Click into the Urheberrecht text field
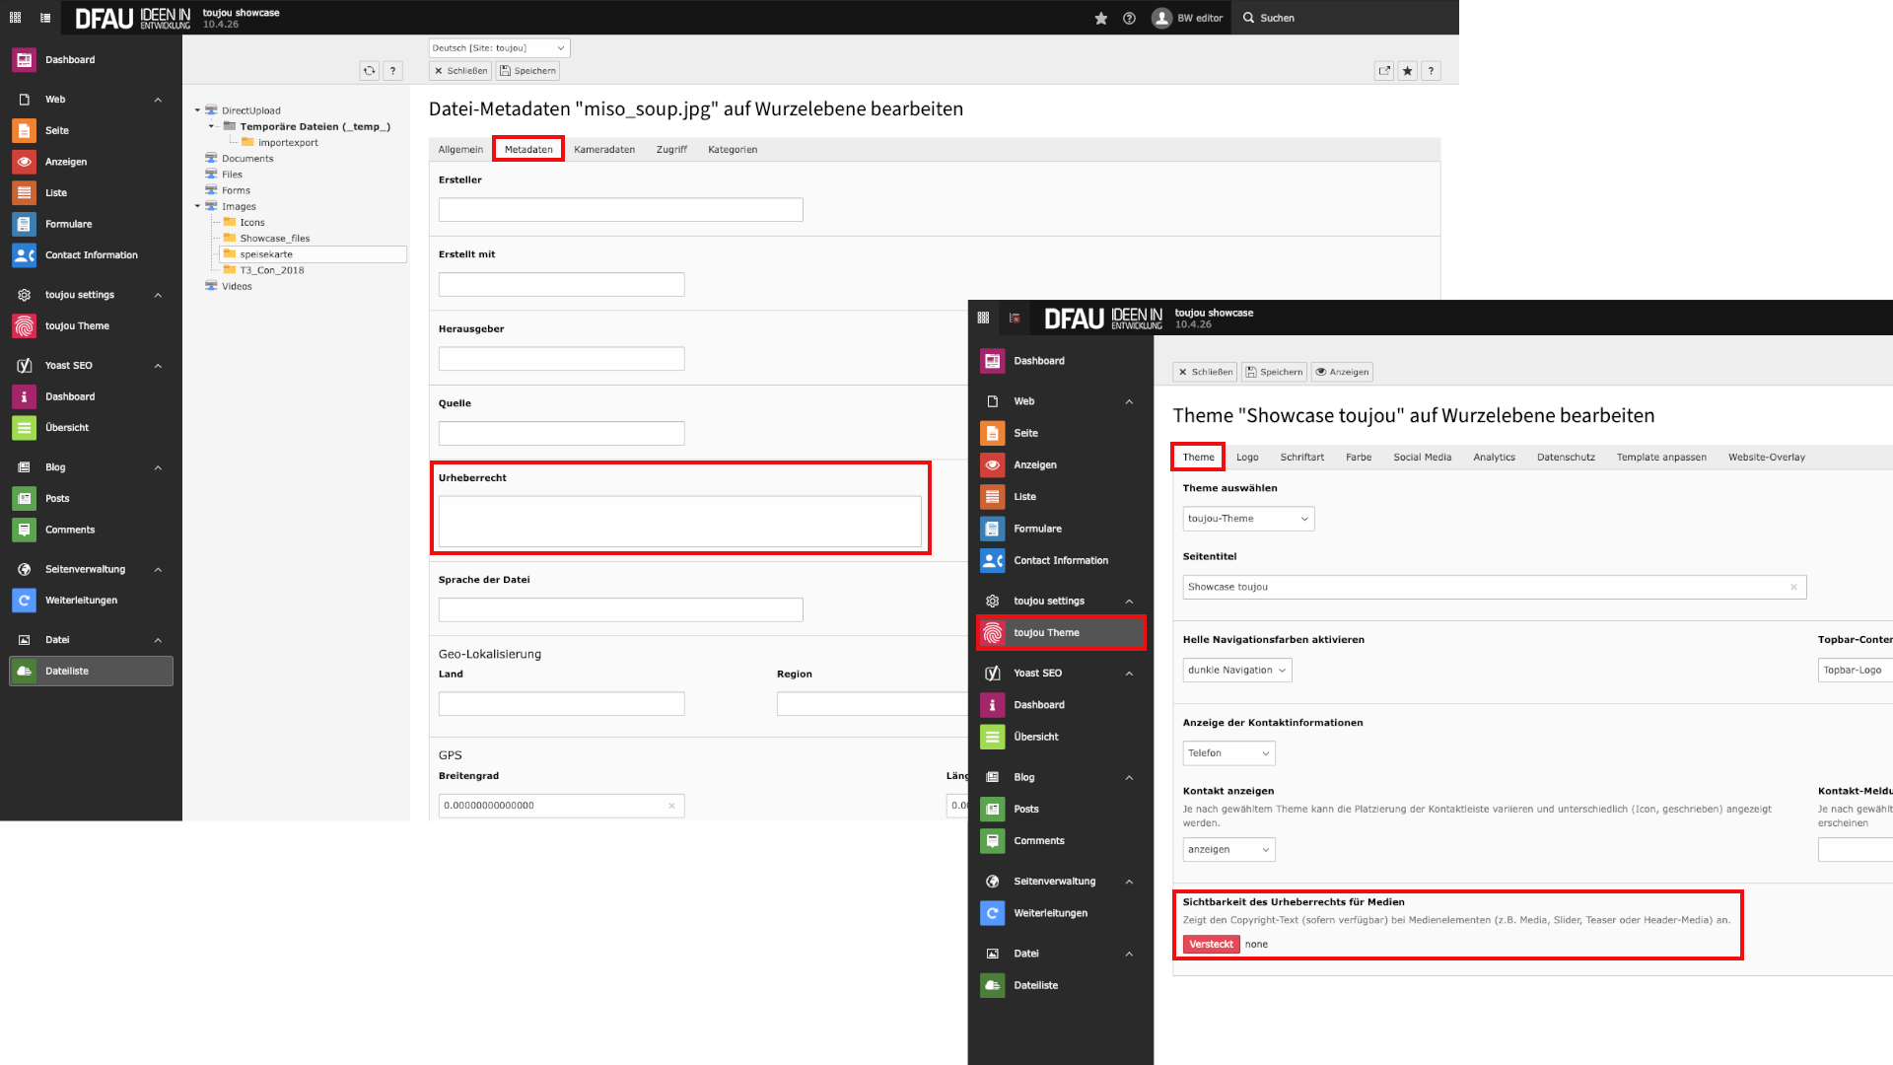Screen dimensions: 1893x1065 click(x=679, y=522)
